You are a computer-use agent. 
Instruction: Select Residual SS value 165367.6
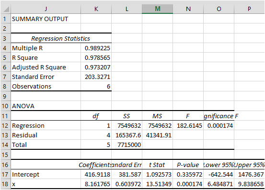point(127,135)
